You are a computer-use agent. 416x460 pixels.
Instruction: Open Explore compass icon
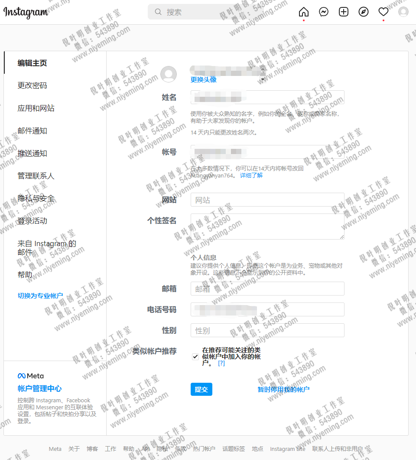click(x=363, y=12)
